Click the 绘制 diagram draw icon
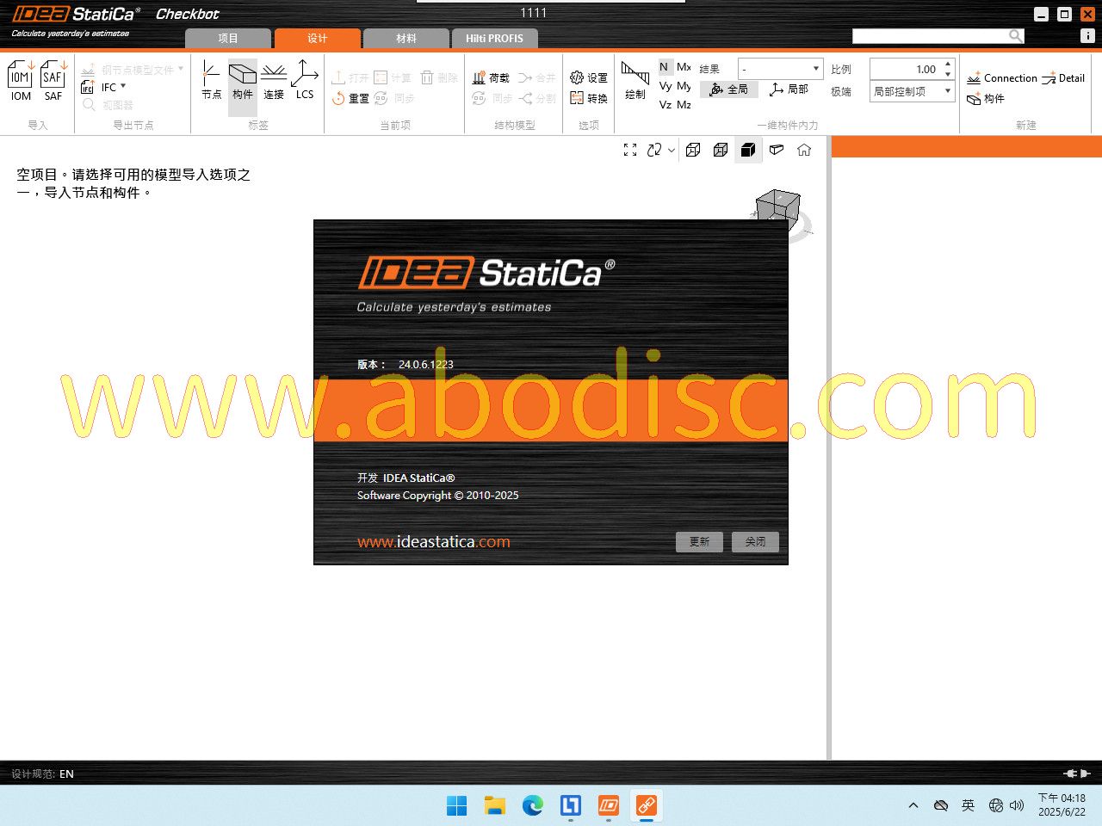Image resolution: width=1102 pixels, height=826 pixels. pos(635,74)
